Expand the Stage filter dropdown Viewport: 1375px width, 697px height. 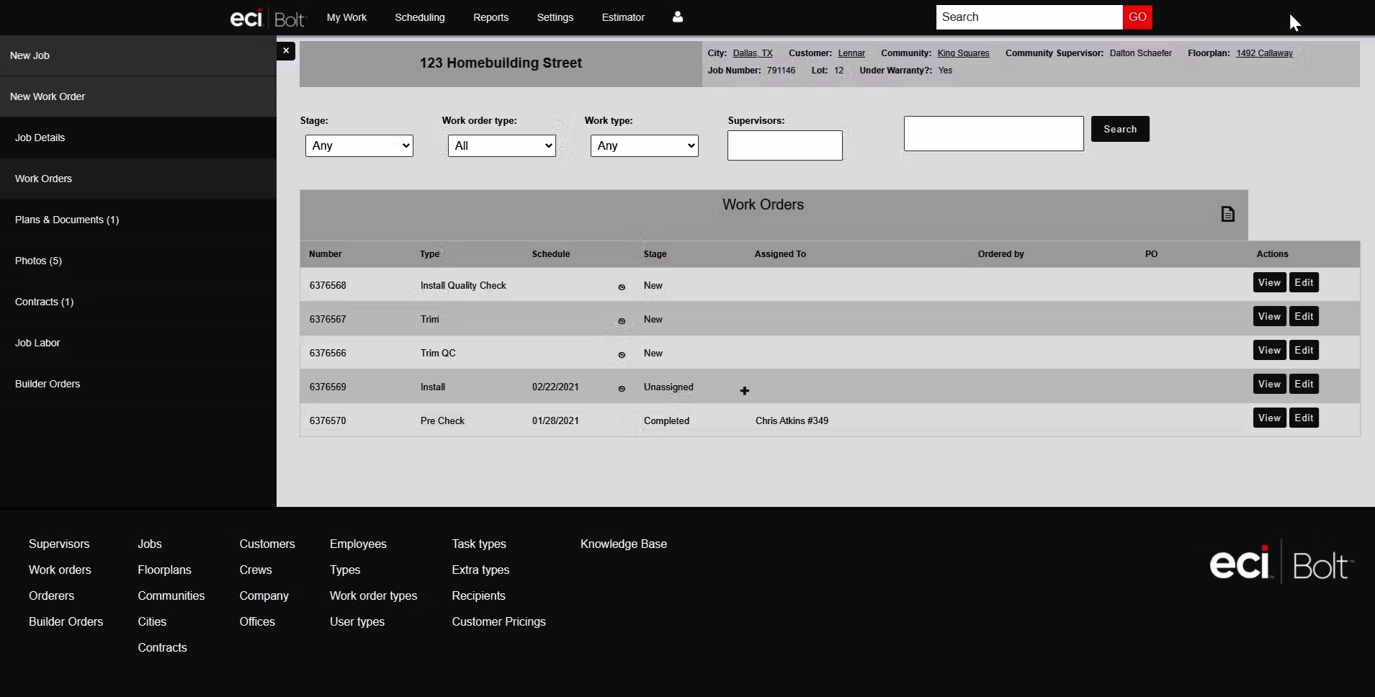[x=359, y=145]
